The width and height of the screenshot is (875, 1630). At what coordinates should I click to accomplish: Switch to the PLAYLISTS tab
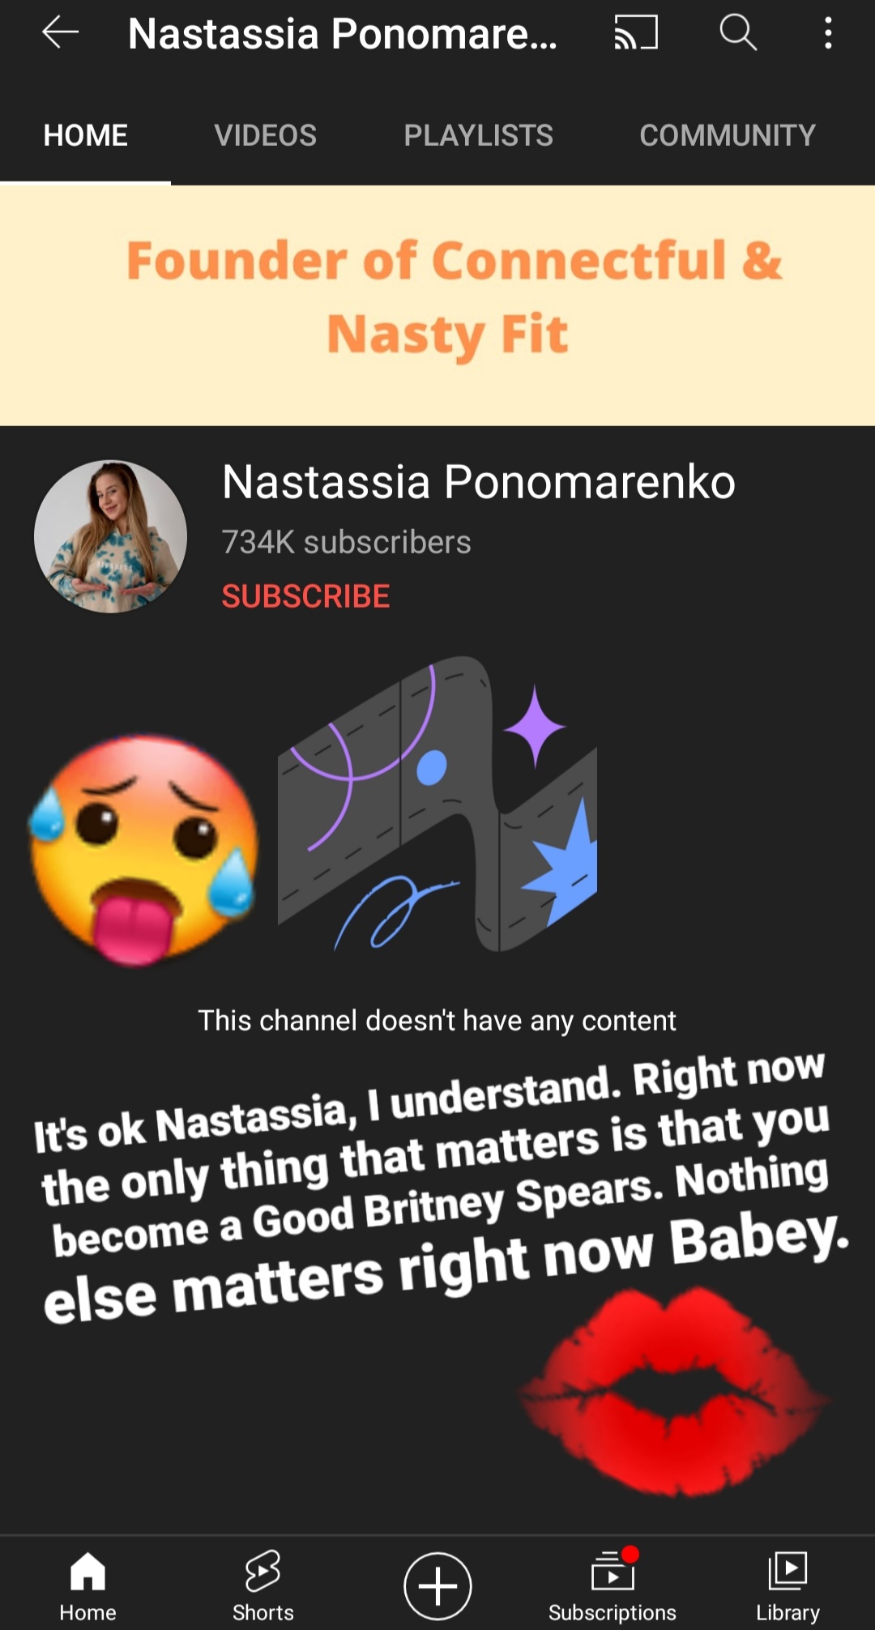point(478,135)
